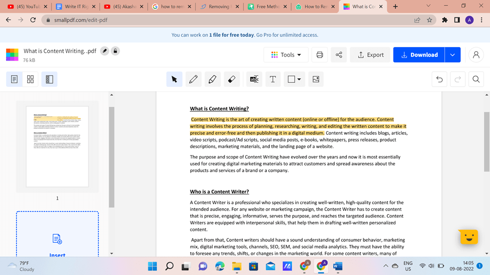Select the edit text tool
The height and width of the screenshot is (275, 490).
pyautogui.click(x=254, y=79)
